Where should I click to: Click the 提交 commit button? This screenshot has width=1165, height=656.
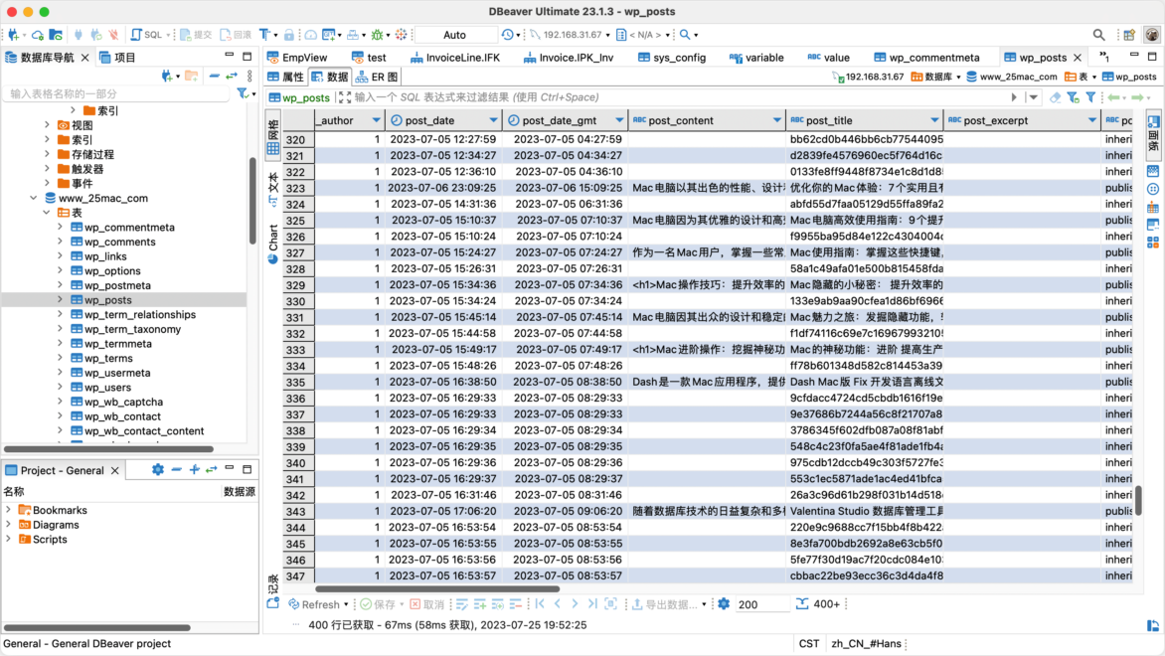click(196, 34)
